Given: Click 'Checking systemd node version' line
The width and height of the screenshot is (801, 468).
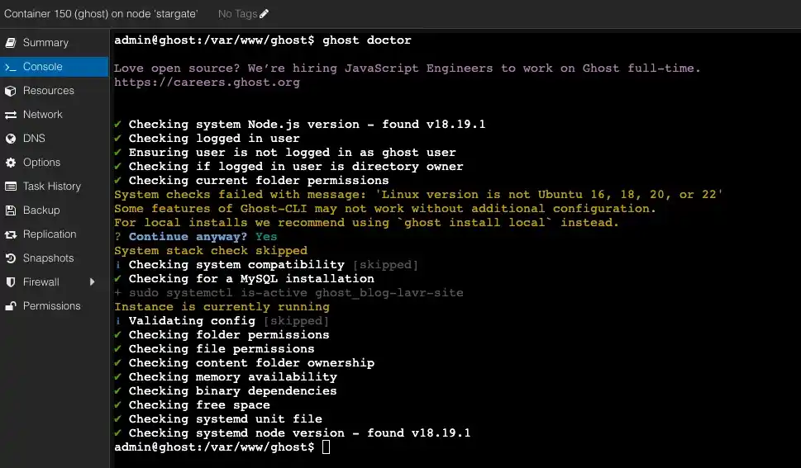Looking at the screenshot, I should tap(292, 433).
